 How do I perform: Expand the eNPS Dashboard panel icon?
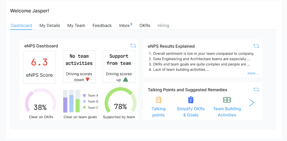point(133,46)
